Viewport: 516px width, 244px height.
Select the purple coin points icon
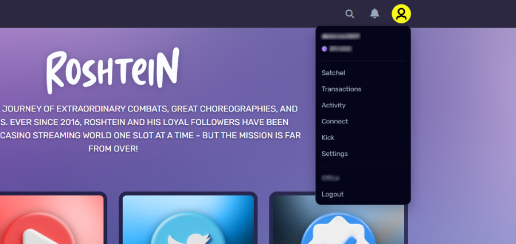(325, 49)
